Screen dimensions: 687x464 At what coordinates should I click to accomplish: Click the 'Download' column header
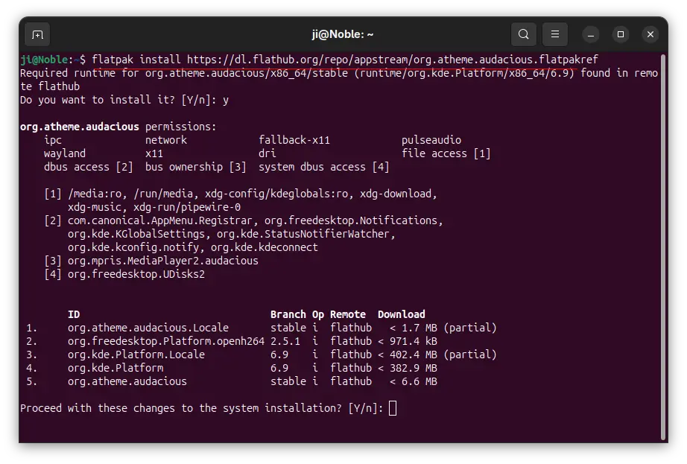click(x=402, y=315)
